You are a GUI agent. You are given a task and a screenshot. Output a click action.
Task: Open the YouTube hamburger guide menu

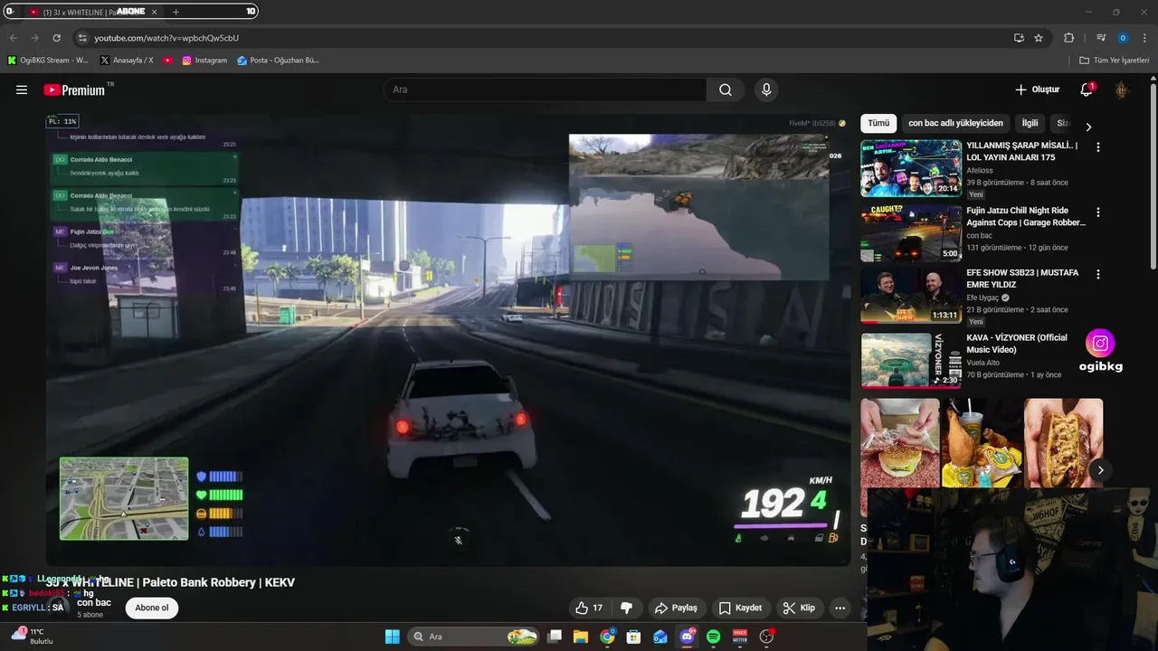pos(22,90)
